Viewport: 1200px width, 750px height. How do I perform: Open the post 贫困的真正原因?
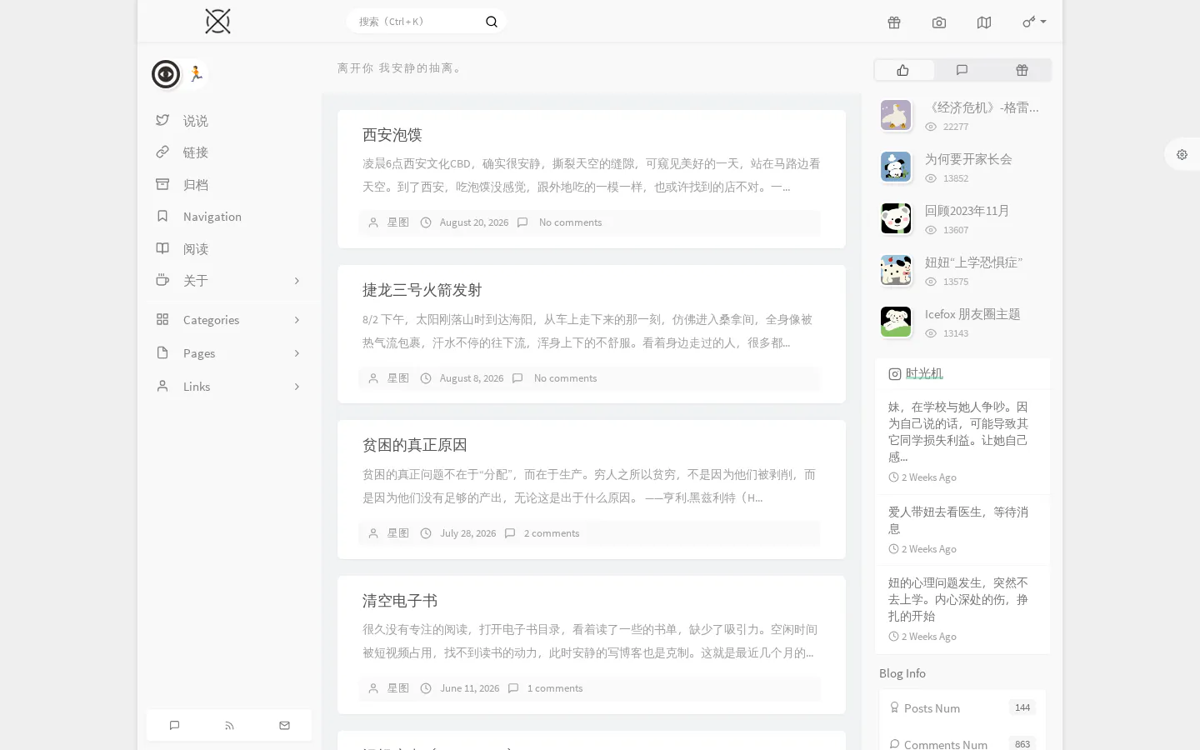click(x=414, y=445)
